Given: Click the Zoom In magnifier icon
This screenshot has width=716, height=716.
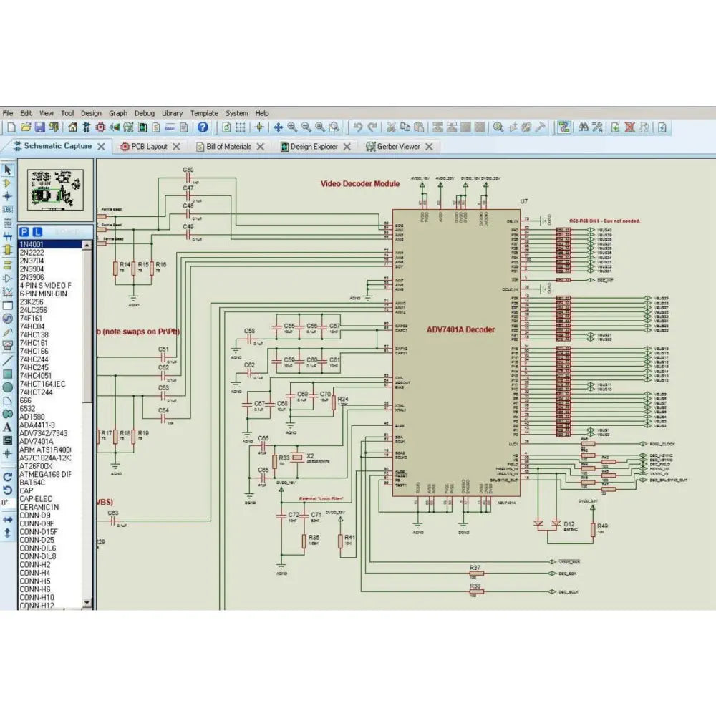Looking at the screenshot, I should [292, 127].
